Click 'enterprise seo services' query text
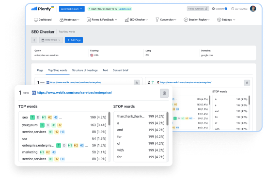The width and height of the screenshot is (266, 180). click(47, 55)
